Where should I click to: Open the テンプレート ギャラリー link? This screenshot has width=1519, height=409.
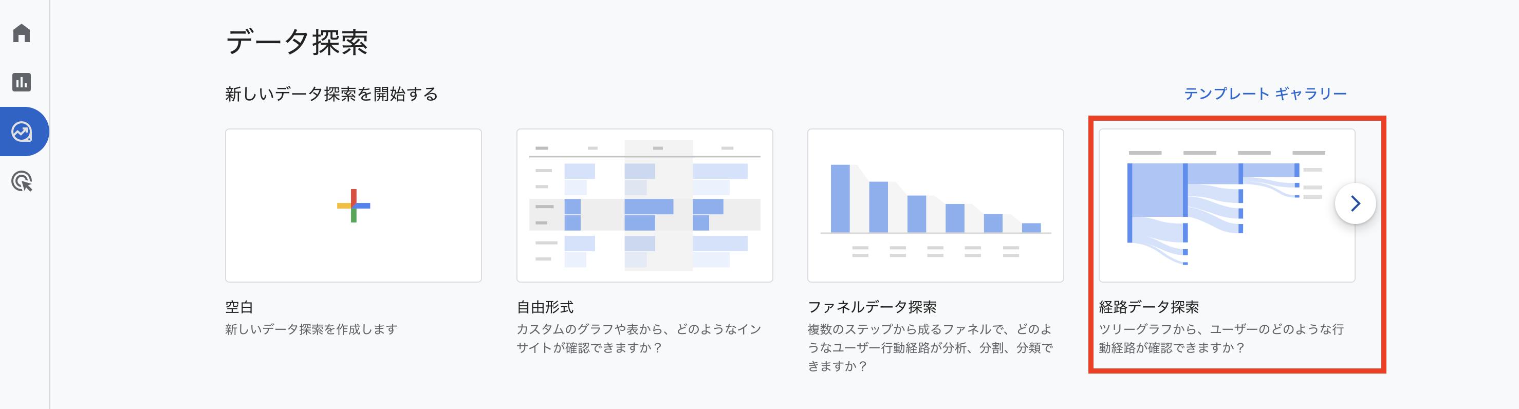[1265, 94]
